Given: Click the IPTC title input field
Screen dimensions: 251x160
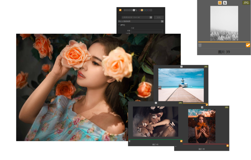Looking at the screenshot, I should click(146, 31).
